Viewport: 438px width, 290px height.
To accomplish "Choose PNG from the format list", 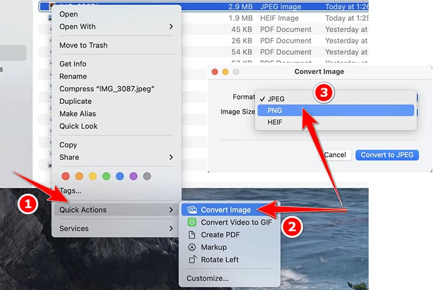I will (x=275, y=110).
